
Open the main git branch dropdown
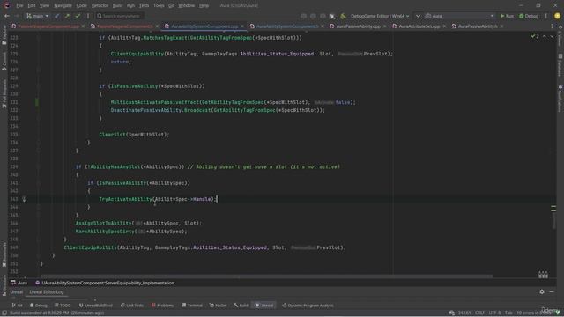pyautogui.click(x=37, y=16)
